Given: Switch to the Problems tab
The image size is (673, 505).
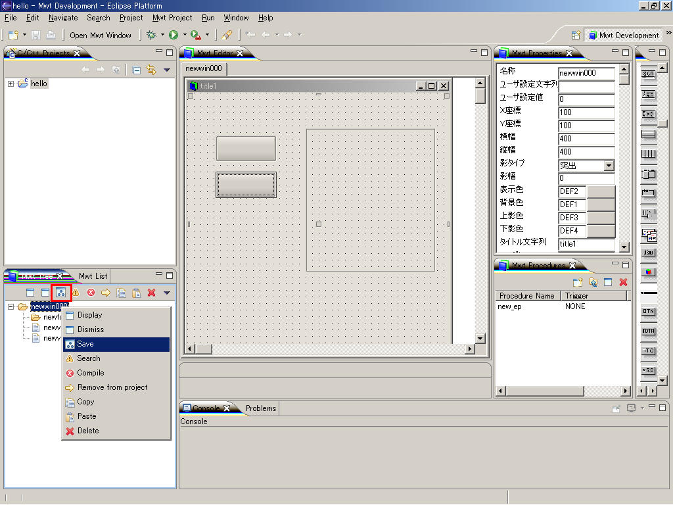Looking at the screenshot, I should [x=261, y=408].
